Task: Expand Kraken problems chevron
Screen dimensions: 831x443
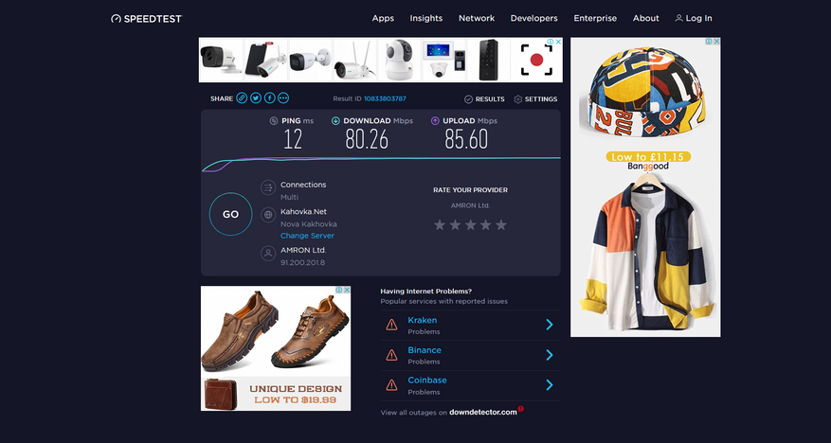Action: [x=550, y=325]
